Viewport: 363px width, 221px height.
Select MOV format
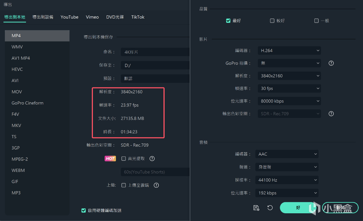37,92
